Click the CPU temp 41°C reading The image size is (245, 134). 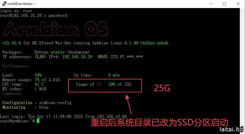click(39, 84)
